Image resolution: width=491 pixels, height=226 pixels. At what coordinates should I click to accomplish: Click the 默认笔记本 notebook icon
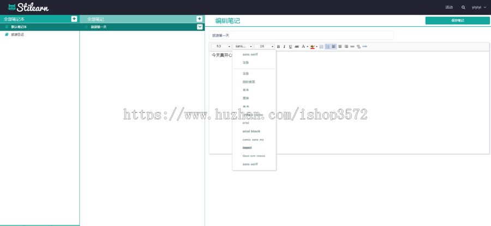pyautogui.click(x=7, y=27)
